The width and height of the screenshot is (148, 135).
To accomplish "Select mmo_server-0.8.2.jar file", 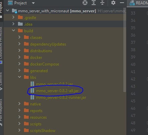I will pos(54,84).
